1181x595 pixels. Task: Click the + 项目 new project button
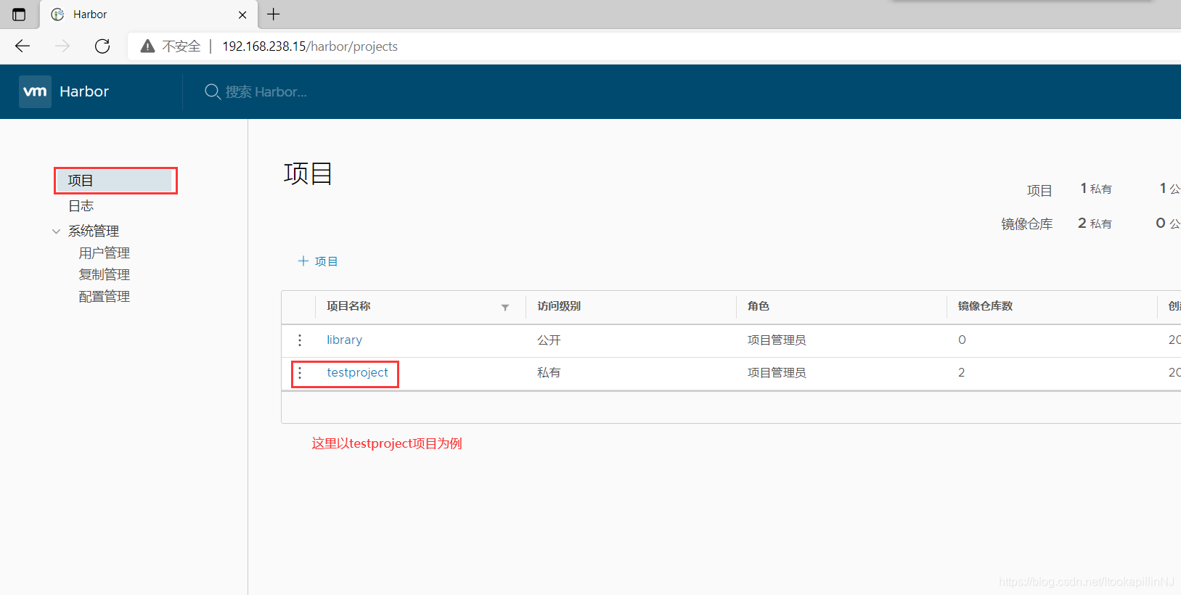tap(318, 261)
